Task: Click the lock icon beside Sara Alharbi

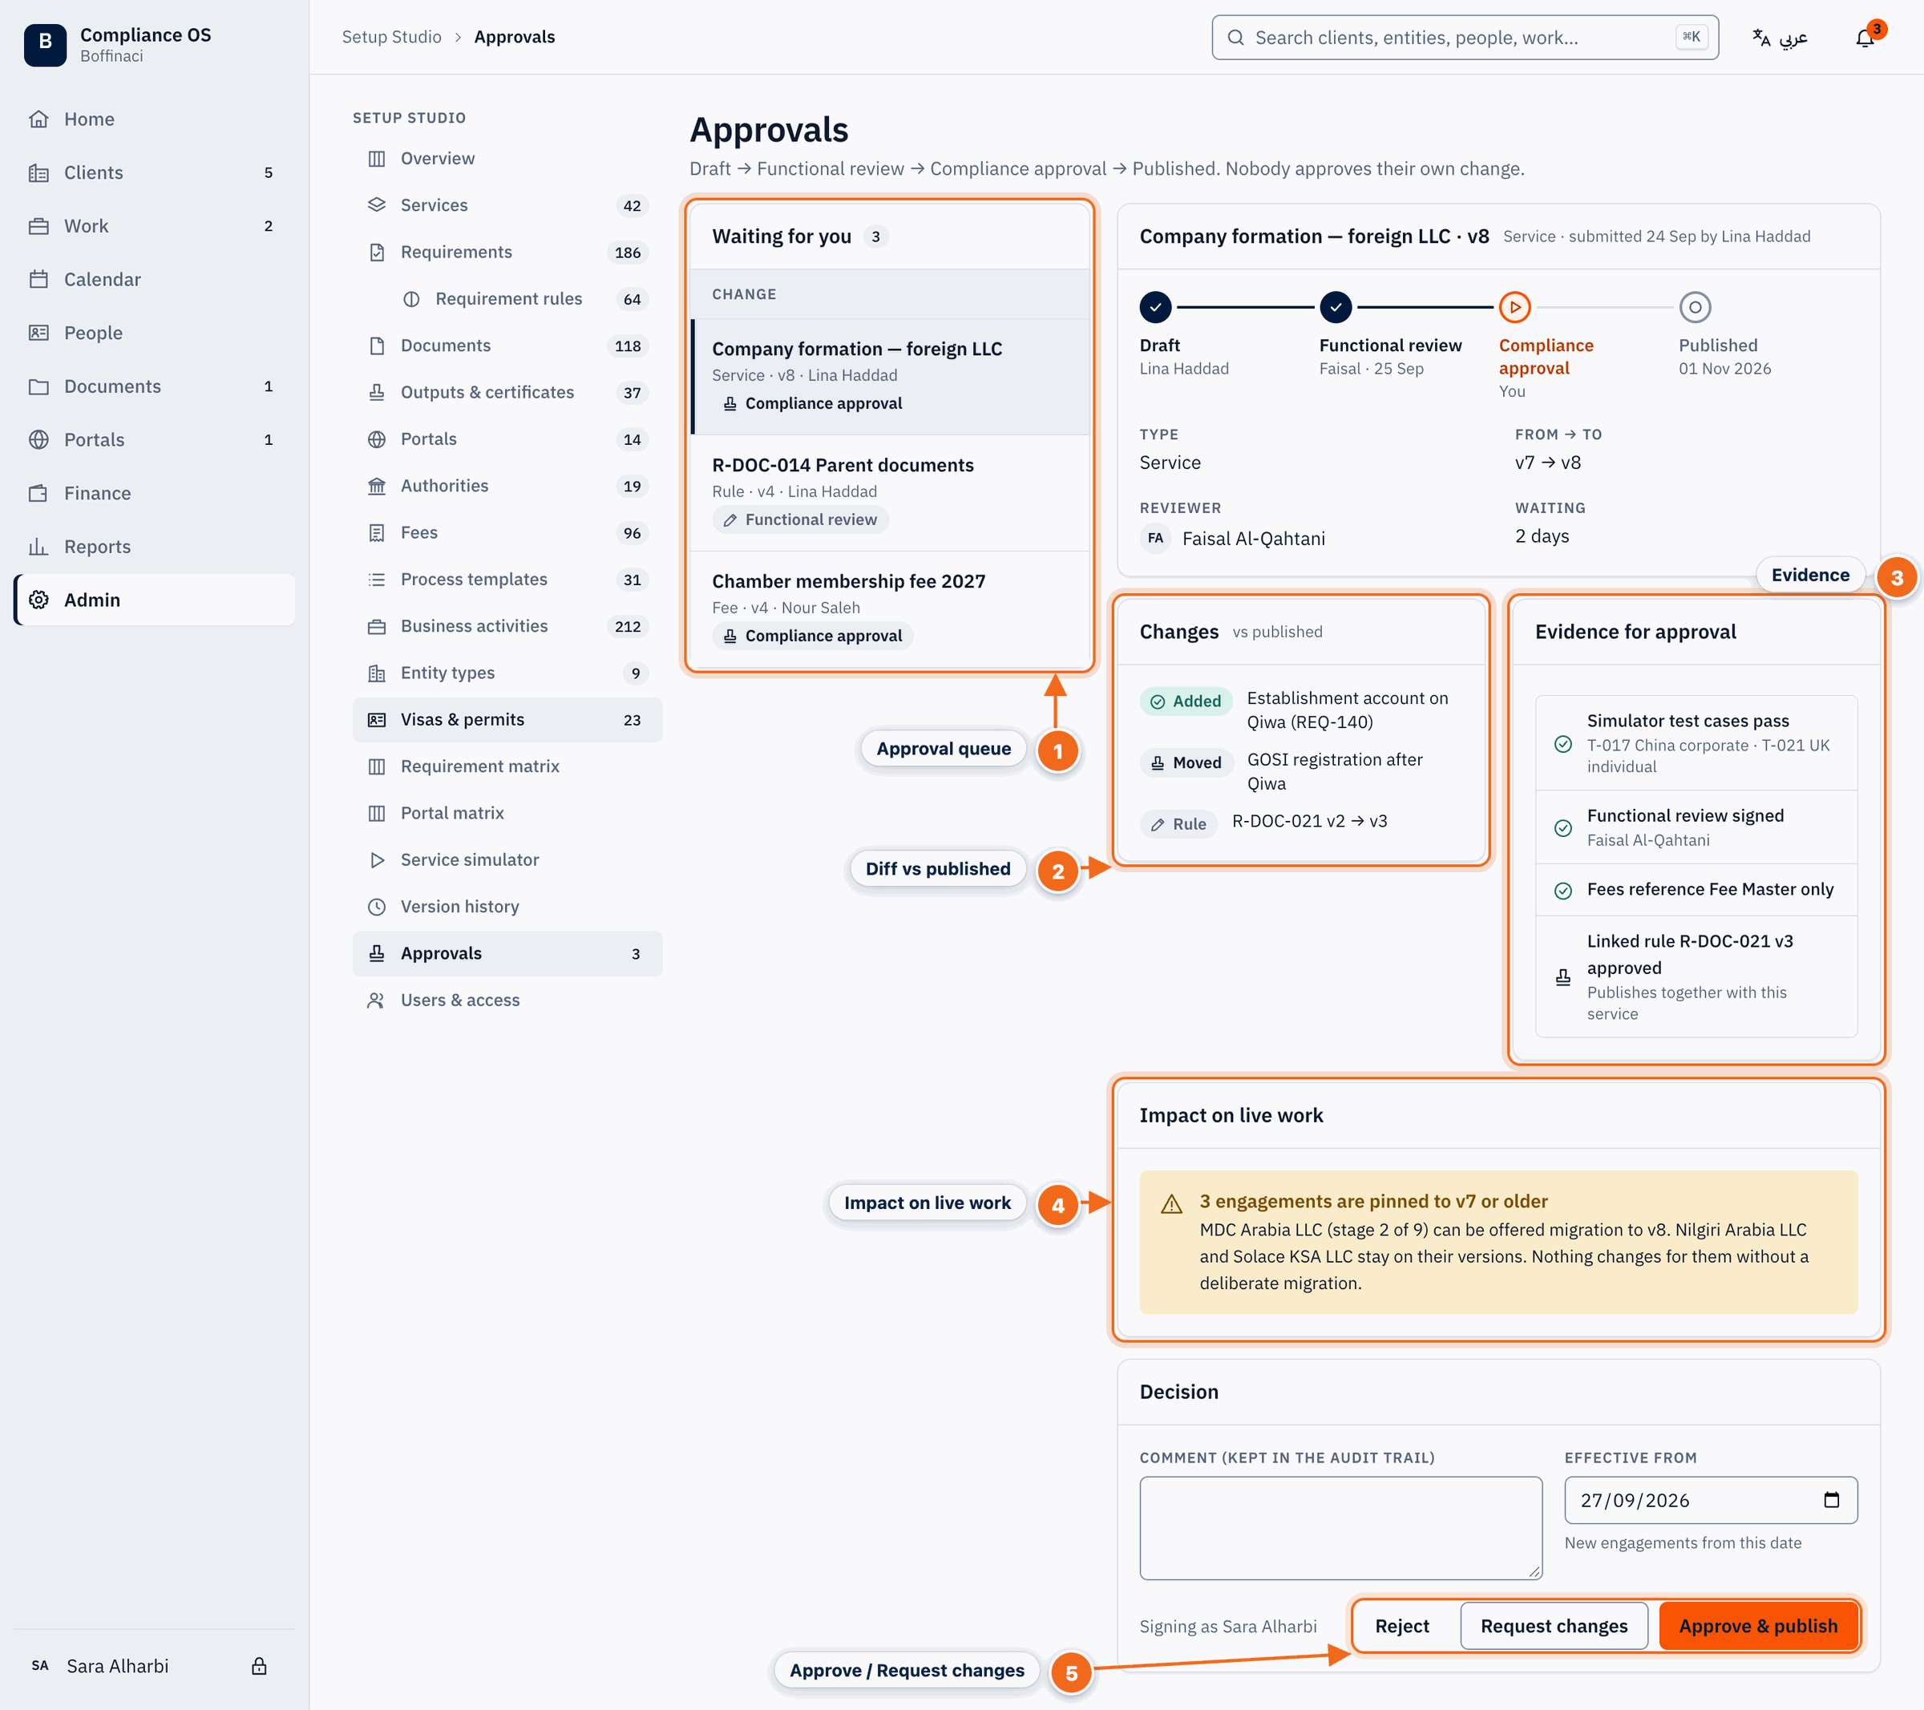Action: [x=259, y=1666]
